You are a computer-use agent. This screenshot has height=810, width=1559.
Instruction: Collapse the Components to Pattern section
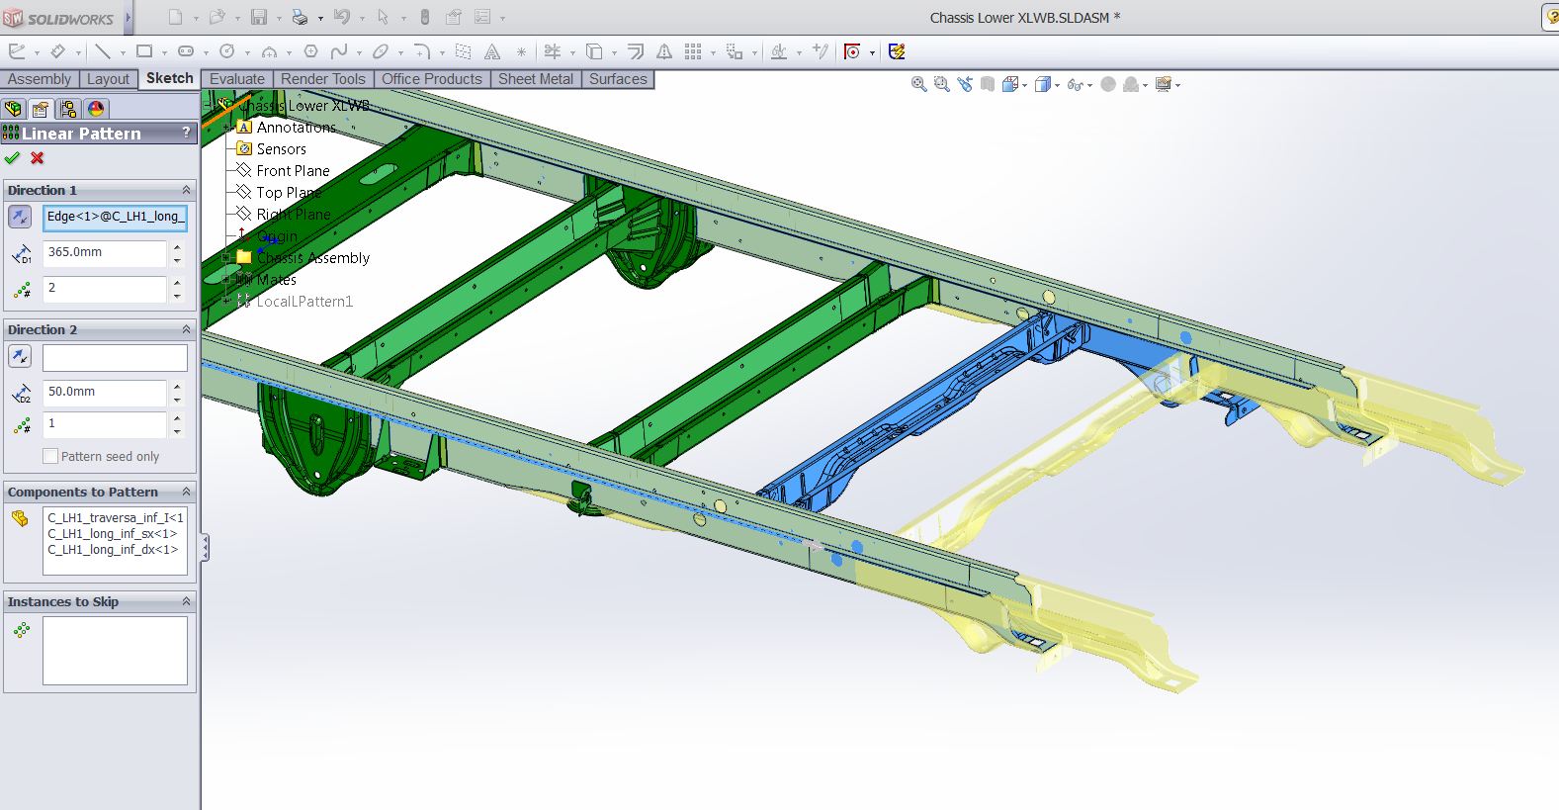click(x=186, y=492)
